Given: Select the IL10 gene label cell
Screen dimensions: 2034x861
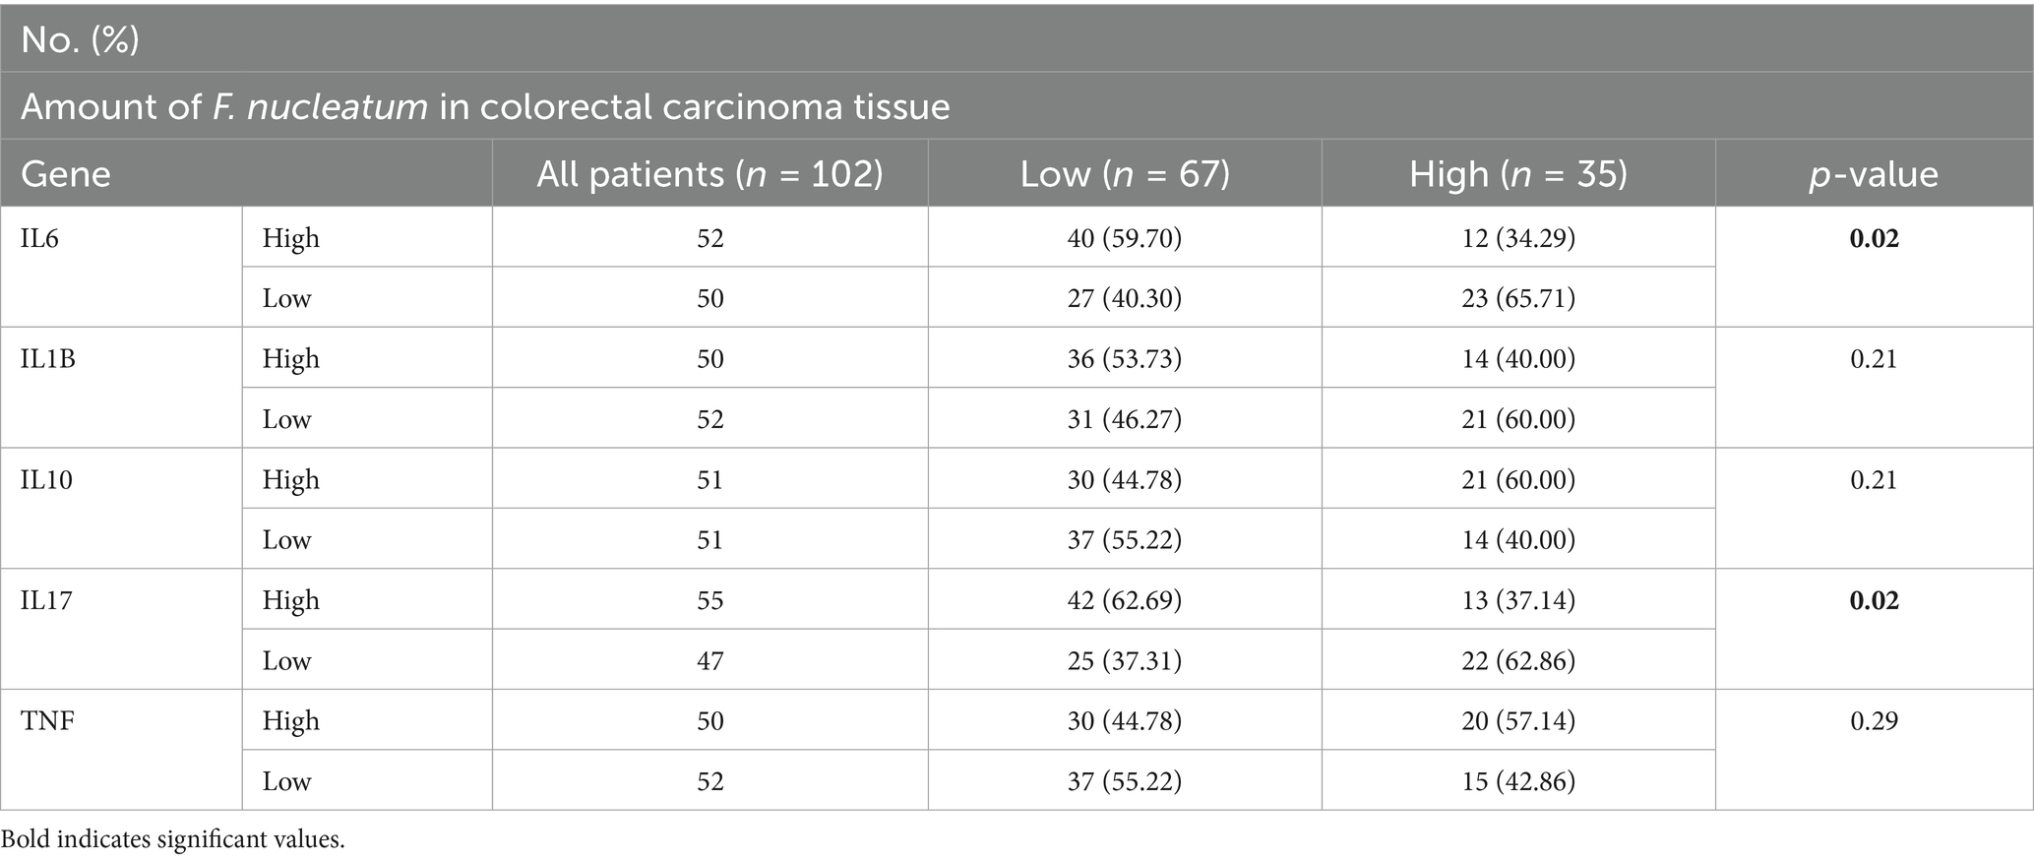Looking at the screenshot, I should pyautogui.click(x=46, y=480).
